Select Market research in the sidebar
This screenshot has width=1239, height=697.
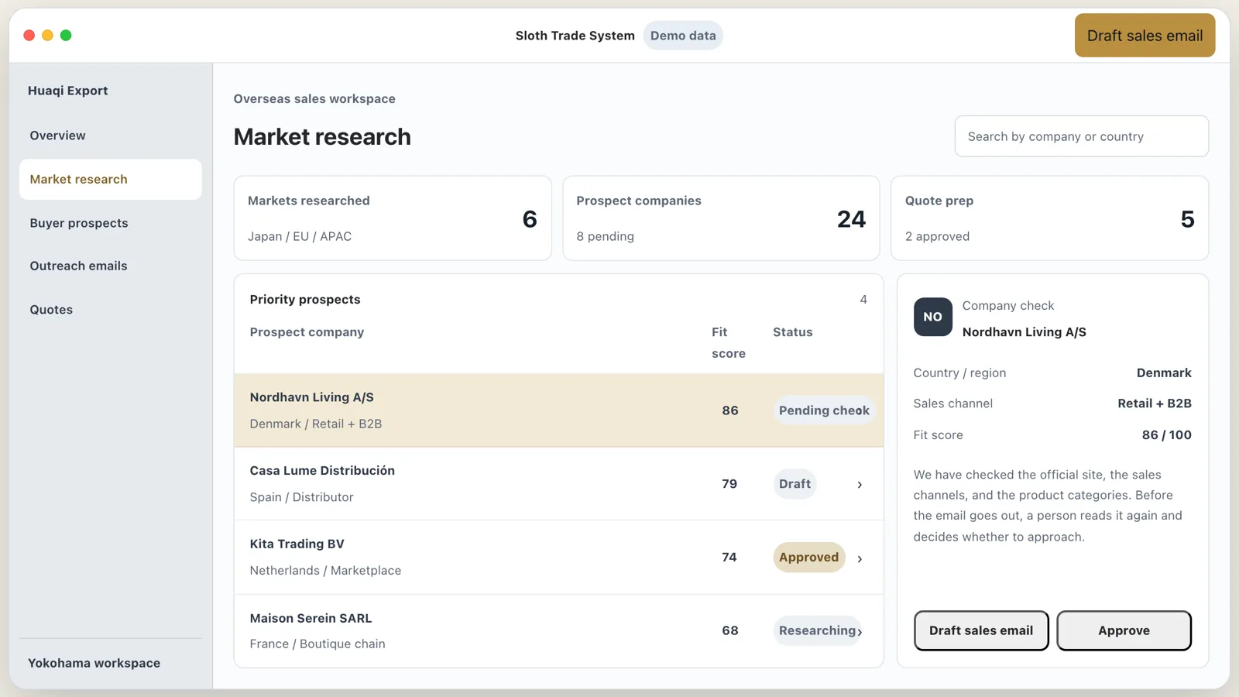click(111, 180)
